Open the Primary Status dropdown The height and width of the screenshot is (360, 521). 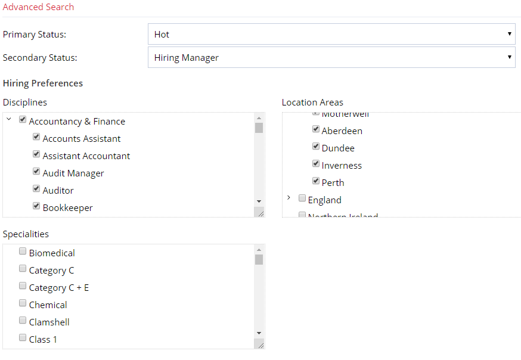click(331, 34)
